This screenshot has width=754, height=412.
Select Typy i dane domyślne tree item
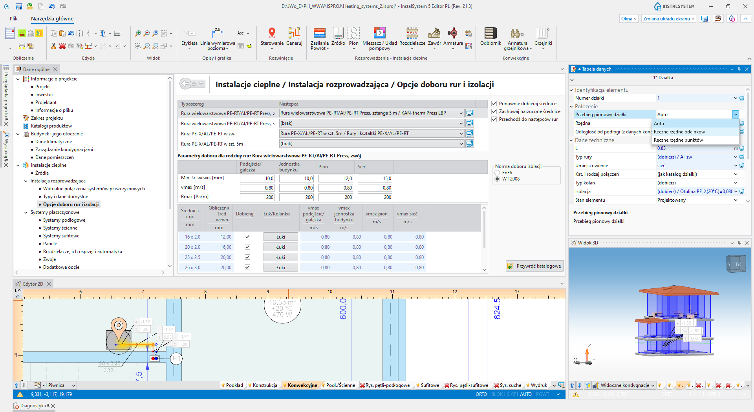click(x=65, y=197)
